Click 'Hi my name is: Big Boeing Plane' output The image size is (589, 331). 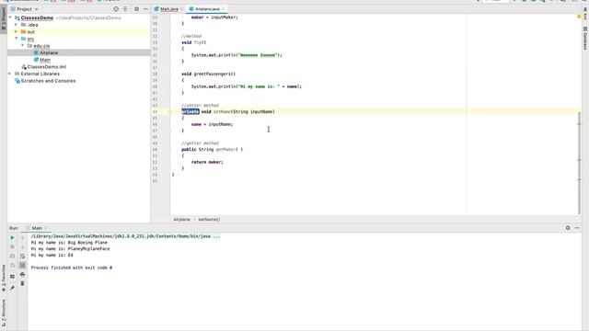click(69, 243)
